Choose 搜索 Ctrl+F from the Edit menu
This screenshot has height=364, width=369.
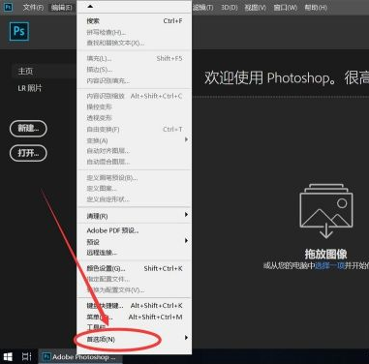(x=134, y=21)
